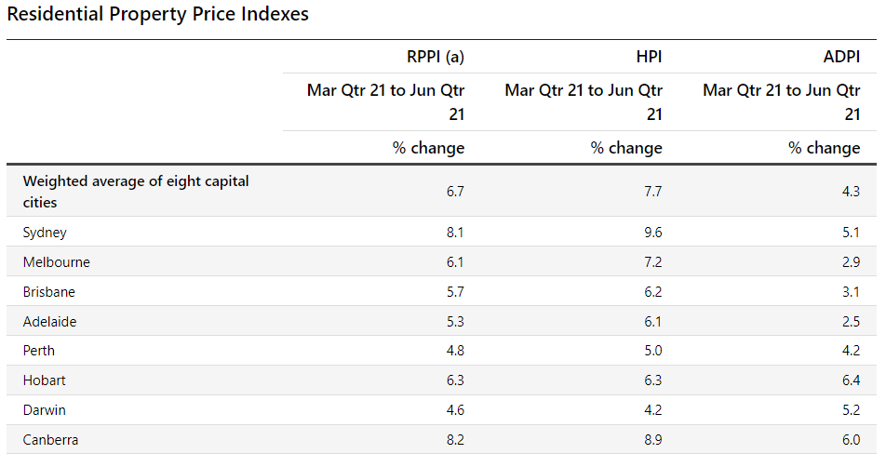
Task: Click Sydney's HPI value of 9.6
Action: point(652,233)
